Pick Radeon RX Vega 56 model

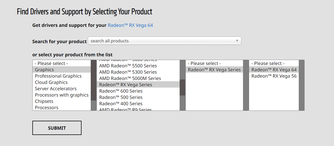274,76
